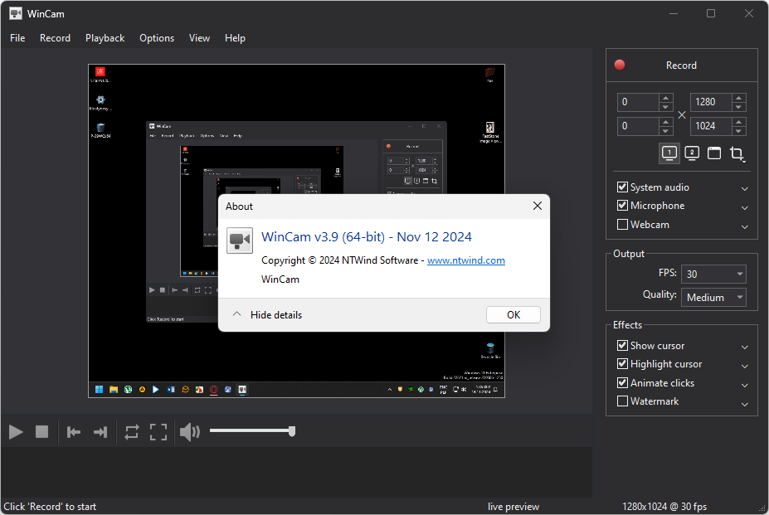Toggle the Show cursor checkbox
Image resolution: width=769 pixels, height=515 pixels.
(x=622, y=346)
